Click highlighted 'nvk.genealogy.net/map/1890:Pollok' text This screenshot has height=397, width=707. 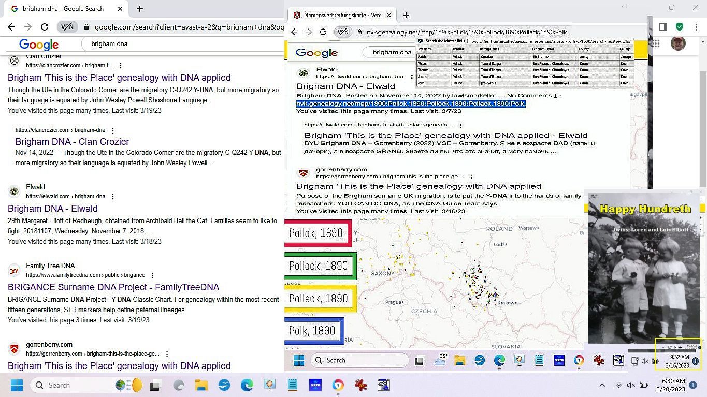point(411,104)
